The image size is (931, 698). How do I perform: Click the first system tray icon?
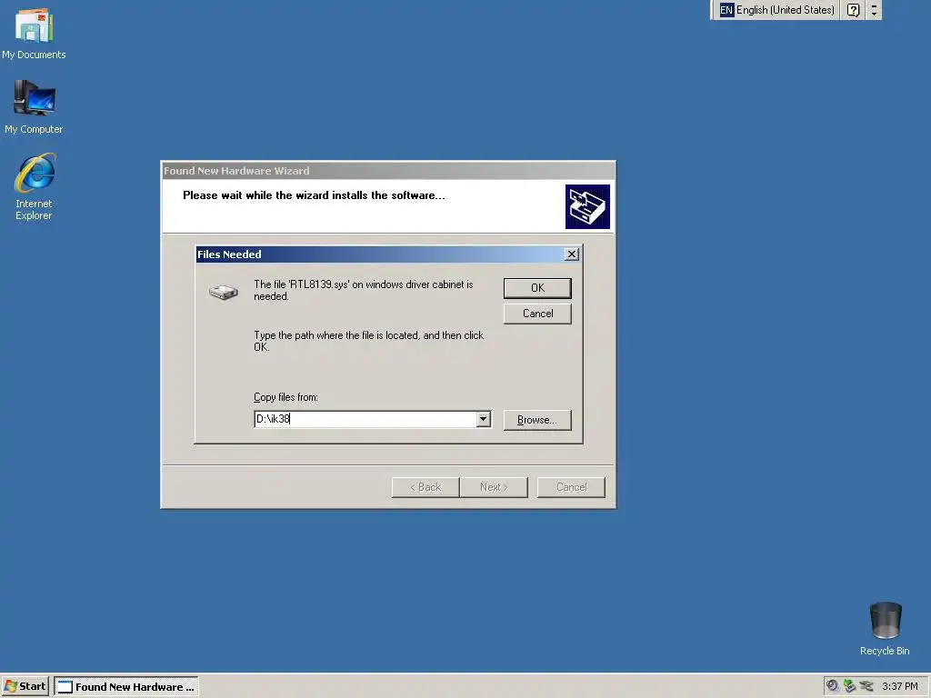click(x=833, y=686)
